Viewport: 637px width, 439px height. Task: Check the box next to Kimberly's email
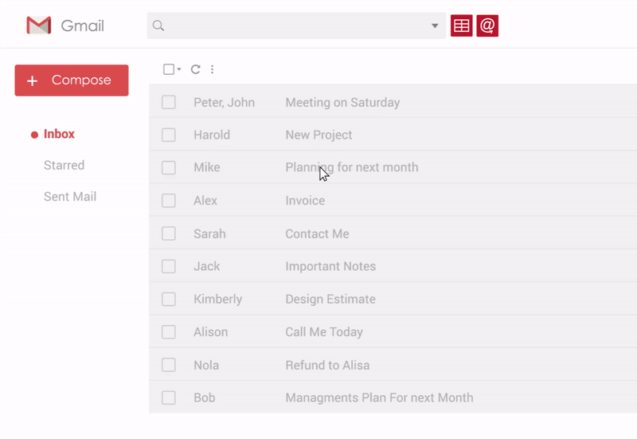(x=169, y=300)
